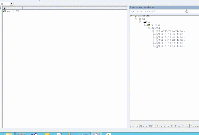
Task: Select U02-6-P-0201-1C0031 pipeline text
Action: [x=172, y=40]
